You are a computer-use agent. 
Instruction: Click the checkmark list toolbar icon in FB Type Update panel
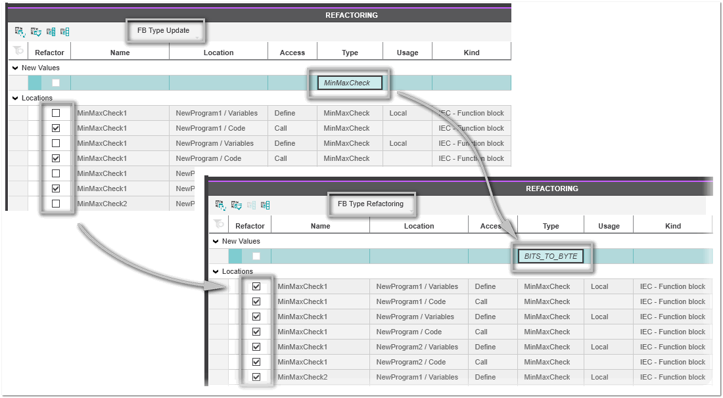[x=35, y=32]
